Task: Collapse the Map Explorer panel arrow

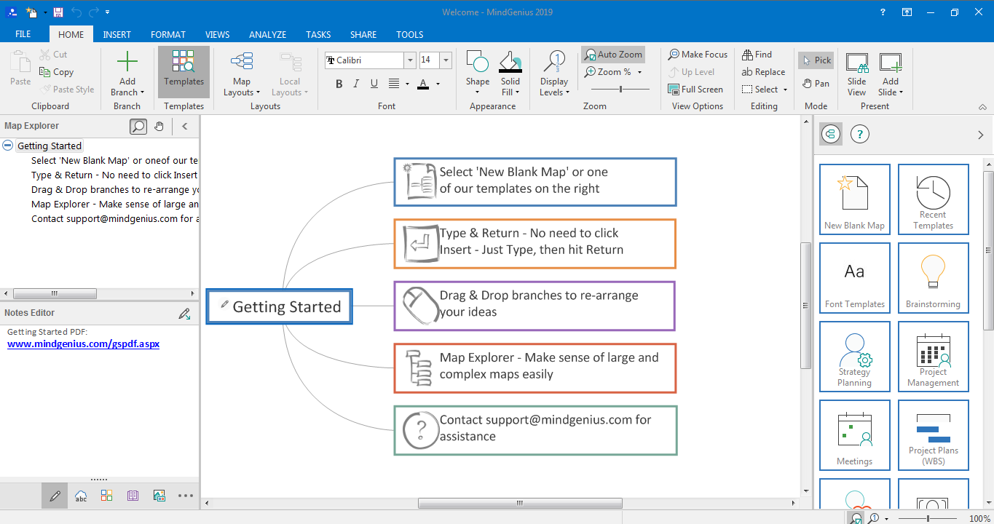Action: (185, 127)
